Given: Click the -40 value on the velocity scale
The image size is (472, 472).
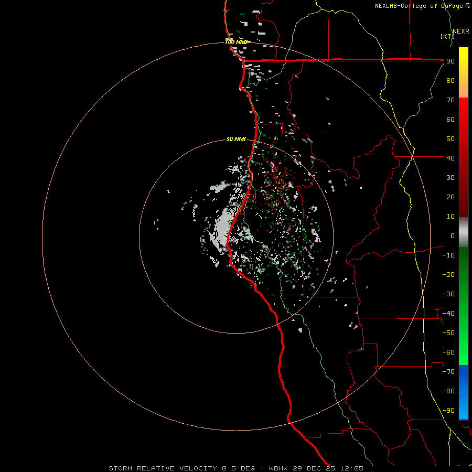Looking at the screenshot, I should tap(448, 314).
